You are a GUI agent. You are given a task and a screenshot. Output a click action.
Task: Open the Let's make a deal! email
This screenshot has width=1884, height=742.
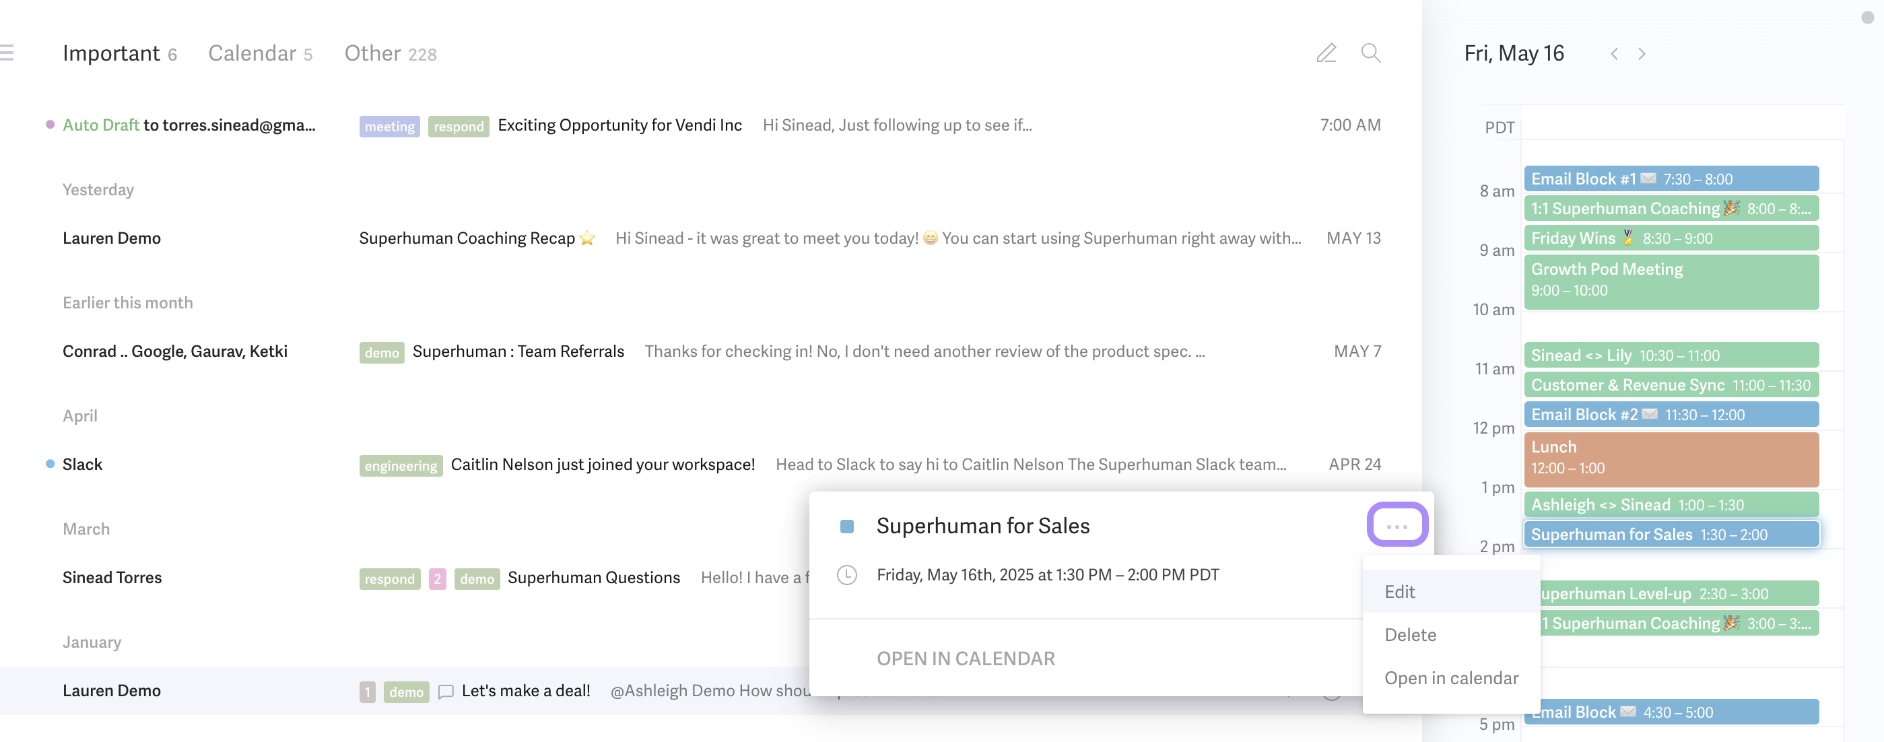405,691
